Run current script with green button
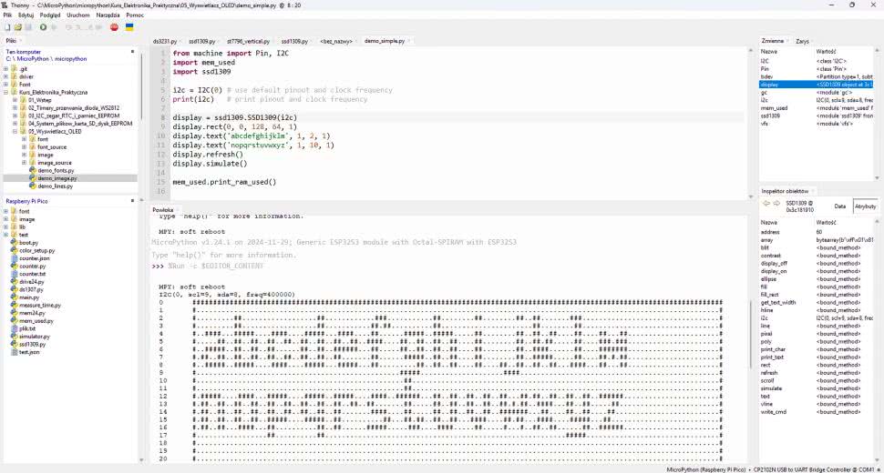This screenshot has height=473, width=884. tap(43, 27)
